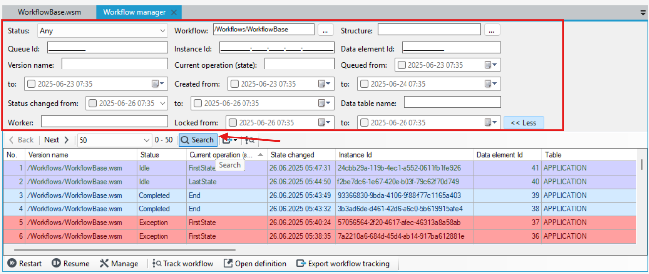Click the horizontal scrollbar of the table
The height and width of the screenshot is (274, 649).
124,249
